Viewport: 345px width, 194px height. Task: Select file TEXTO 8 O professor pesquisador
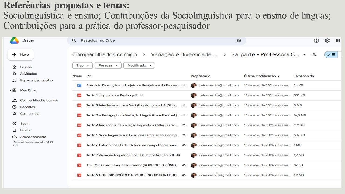pos(133,165)
